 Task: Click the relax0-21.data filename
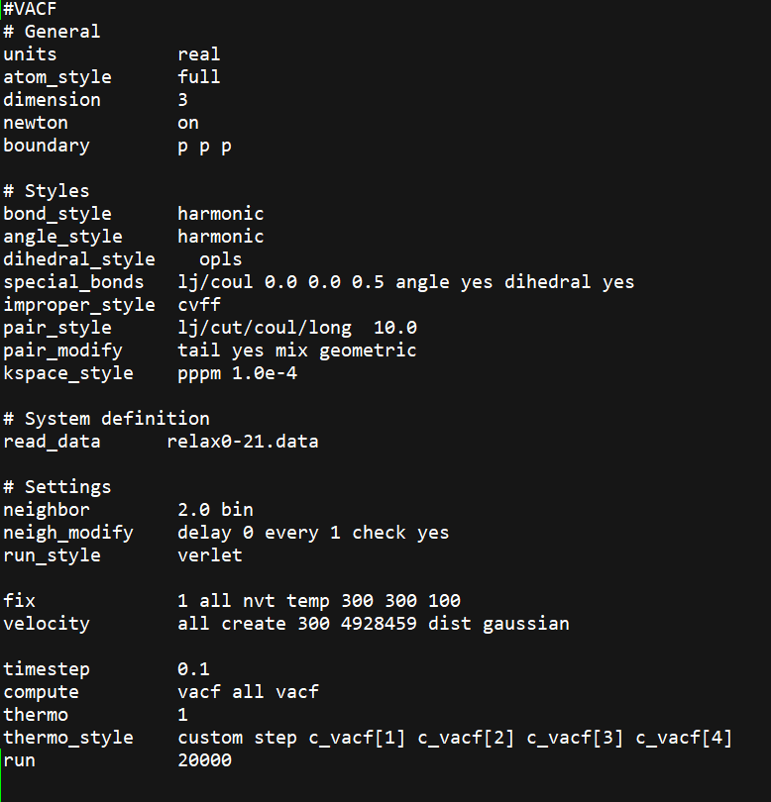(x=243, y=442)
